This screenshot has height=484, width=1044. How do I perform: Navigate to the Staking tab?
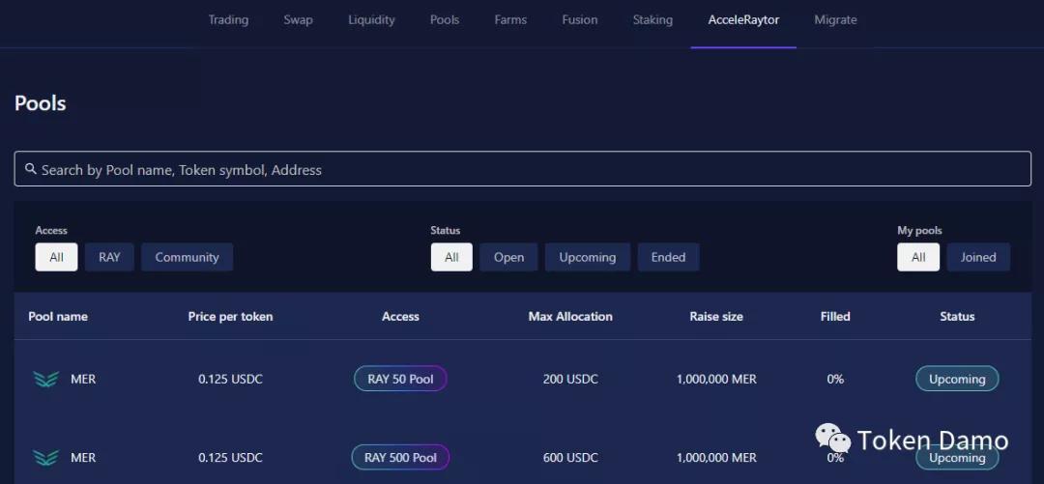652,20
